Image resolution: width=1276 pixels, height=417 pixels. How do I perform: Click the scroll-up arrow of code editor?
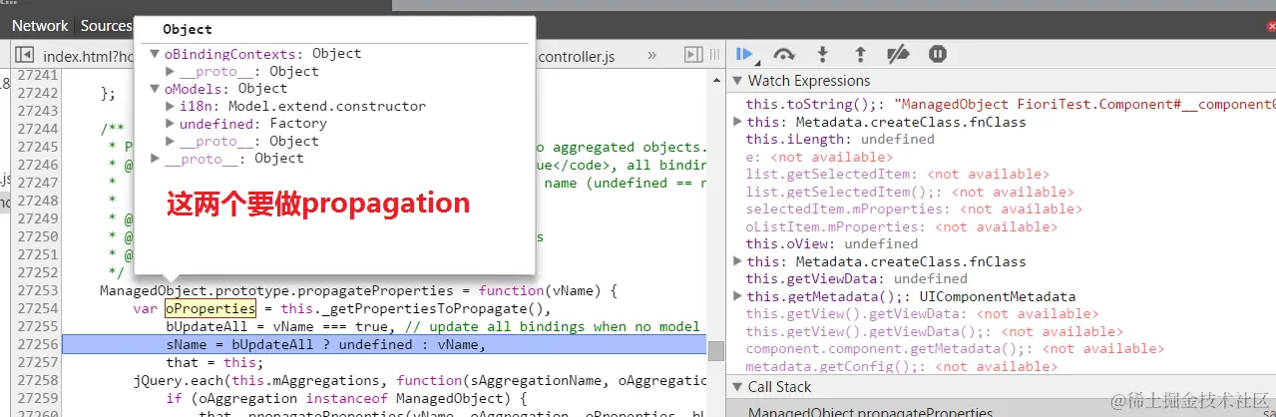tap(715, 78)
